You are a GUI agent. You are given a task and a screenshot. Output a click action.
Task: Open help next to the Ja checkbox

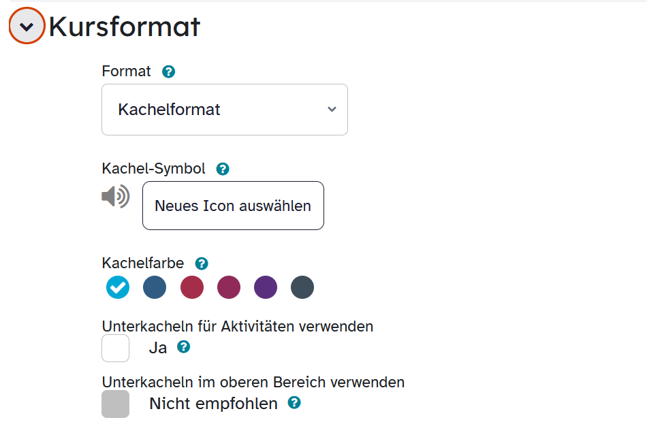(x=183, y=348)
